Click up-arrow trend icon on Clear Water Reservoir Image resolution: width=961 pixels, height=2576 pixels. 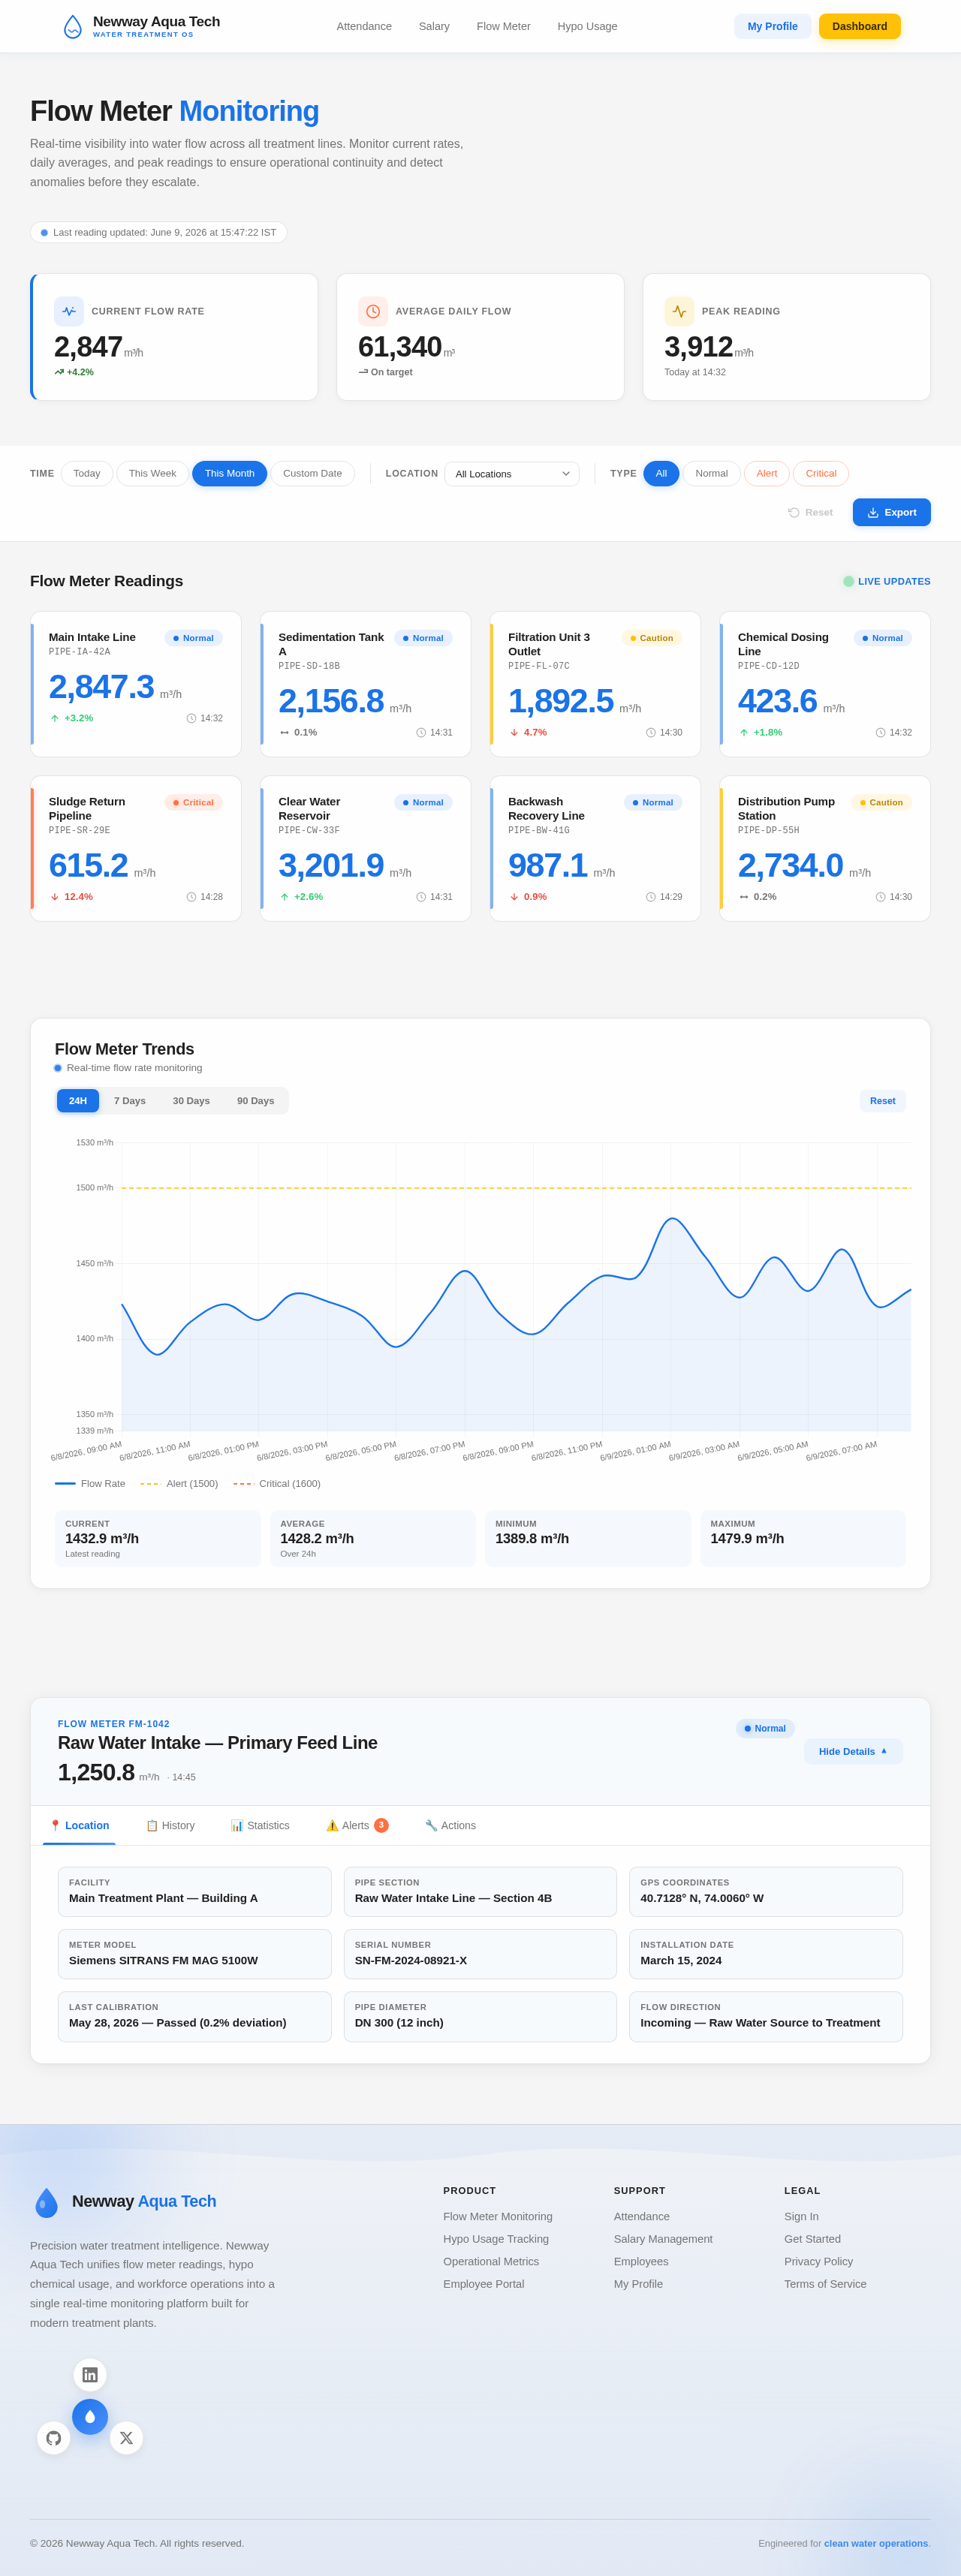tap(284, 896)
